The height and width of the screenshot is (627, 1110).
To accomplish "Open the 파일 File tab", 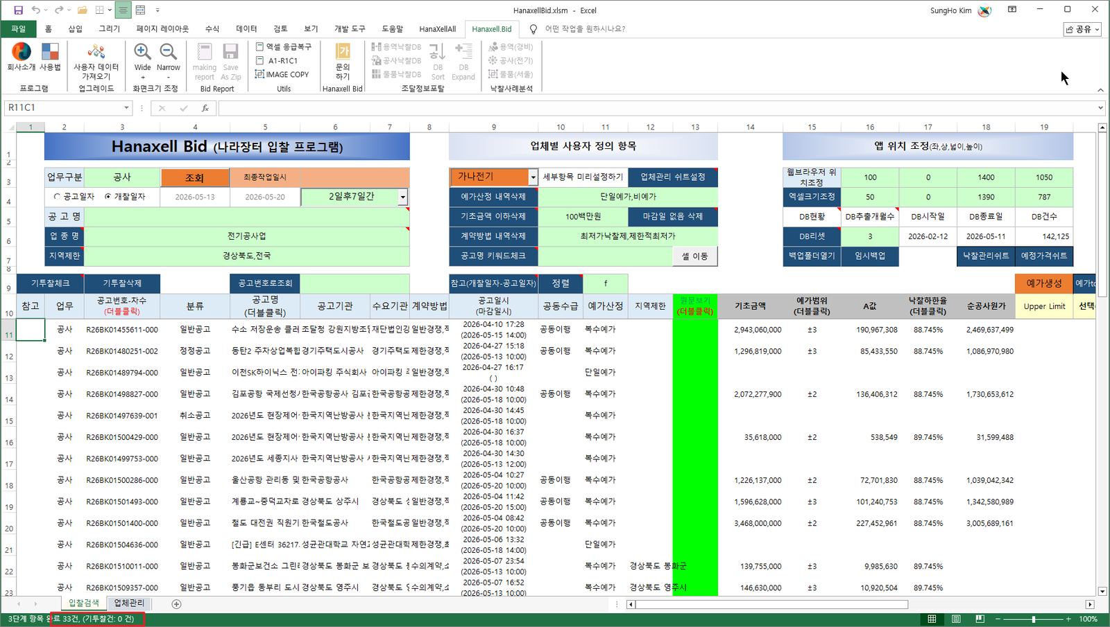I will [x=19, y=29].
